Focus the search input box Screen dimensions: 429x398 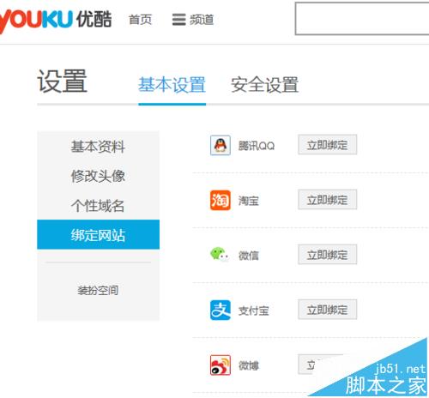click(x=362, y=19)
